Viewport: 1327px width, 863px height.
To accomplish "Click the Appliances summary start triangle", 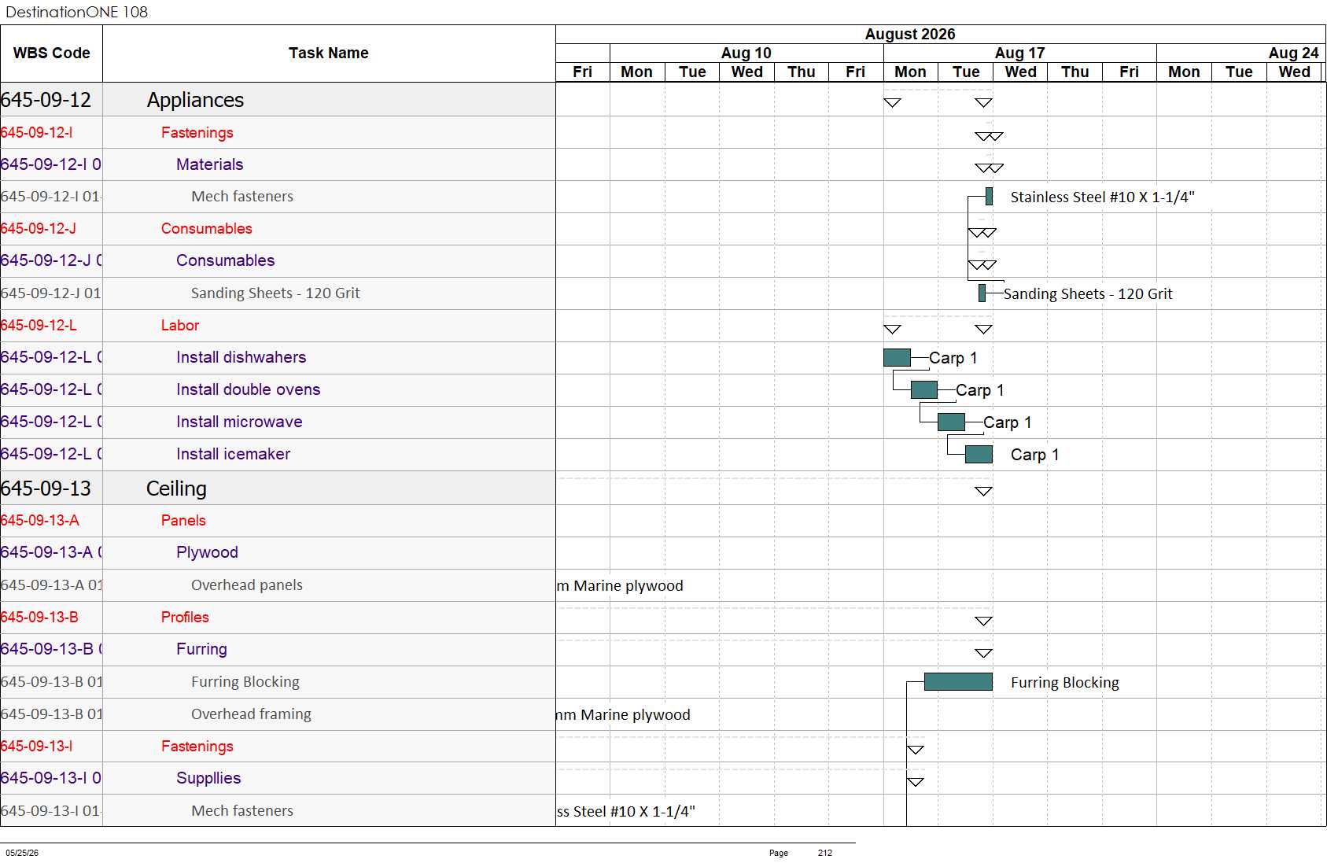I will point(892,103).
